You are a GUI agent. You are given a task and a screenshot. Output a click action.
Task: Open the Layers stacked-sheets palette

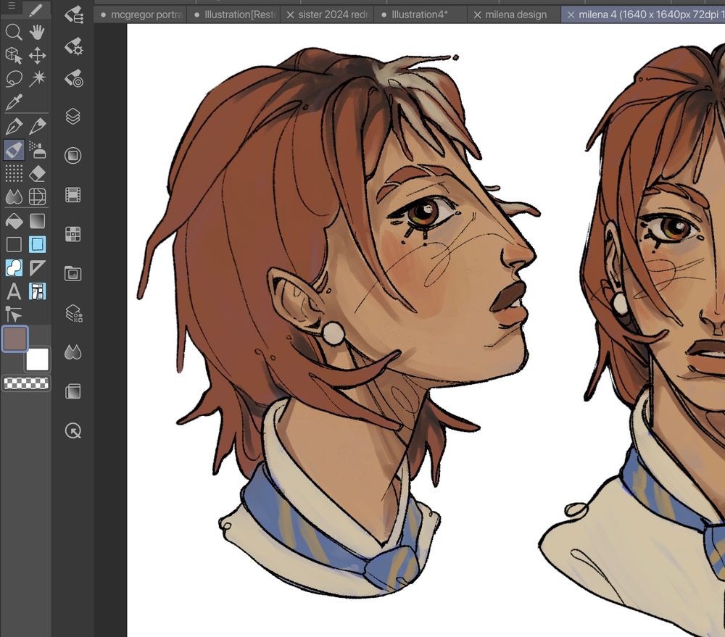[73, 116]
